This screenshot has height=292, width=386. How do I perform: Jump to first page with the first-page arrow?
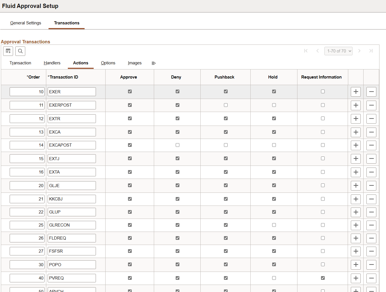[306, 51]
